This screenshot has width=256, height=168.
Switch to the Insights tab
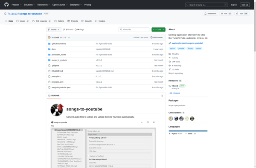click(100, 21)
